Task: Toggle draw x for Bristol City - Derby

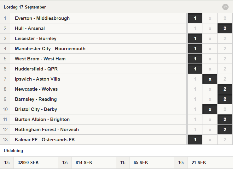Action: coord(210,109)
